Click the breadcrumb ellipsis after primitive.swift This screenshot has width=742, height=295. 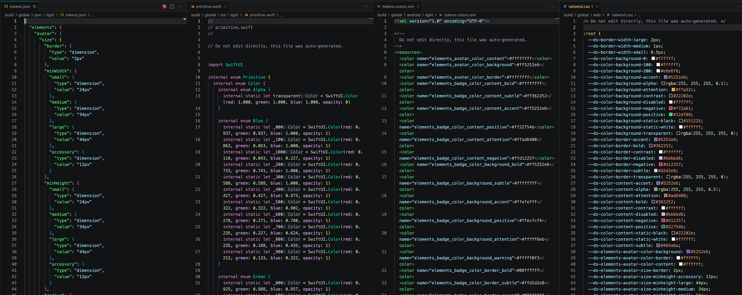pyautogui.click(x=281, y=15)
